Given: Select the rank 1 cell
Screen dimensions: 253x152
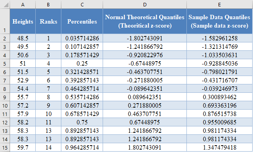Looking at the screenshot, I should click(x=49, y=38).
